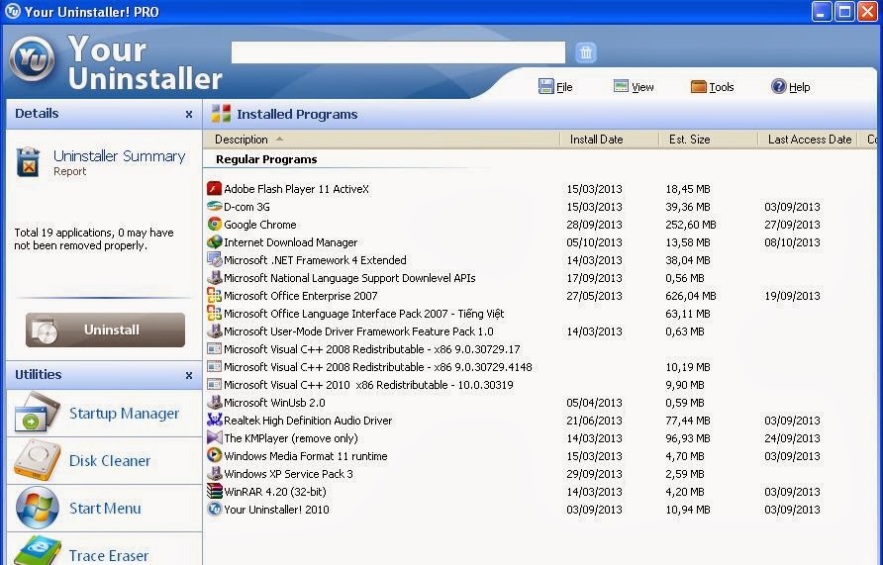Open the Startup Manager link
The image size is (883, 565).
(x=124, y=413)
